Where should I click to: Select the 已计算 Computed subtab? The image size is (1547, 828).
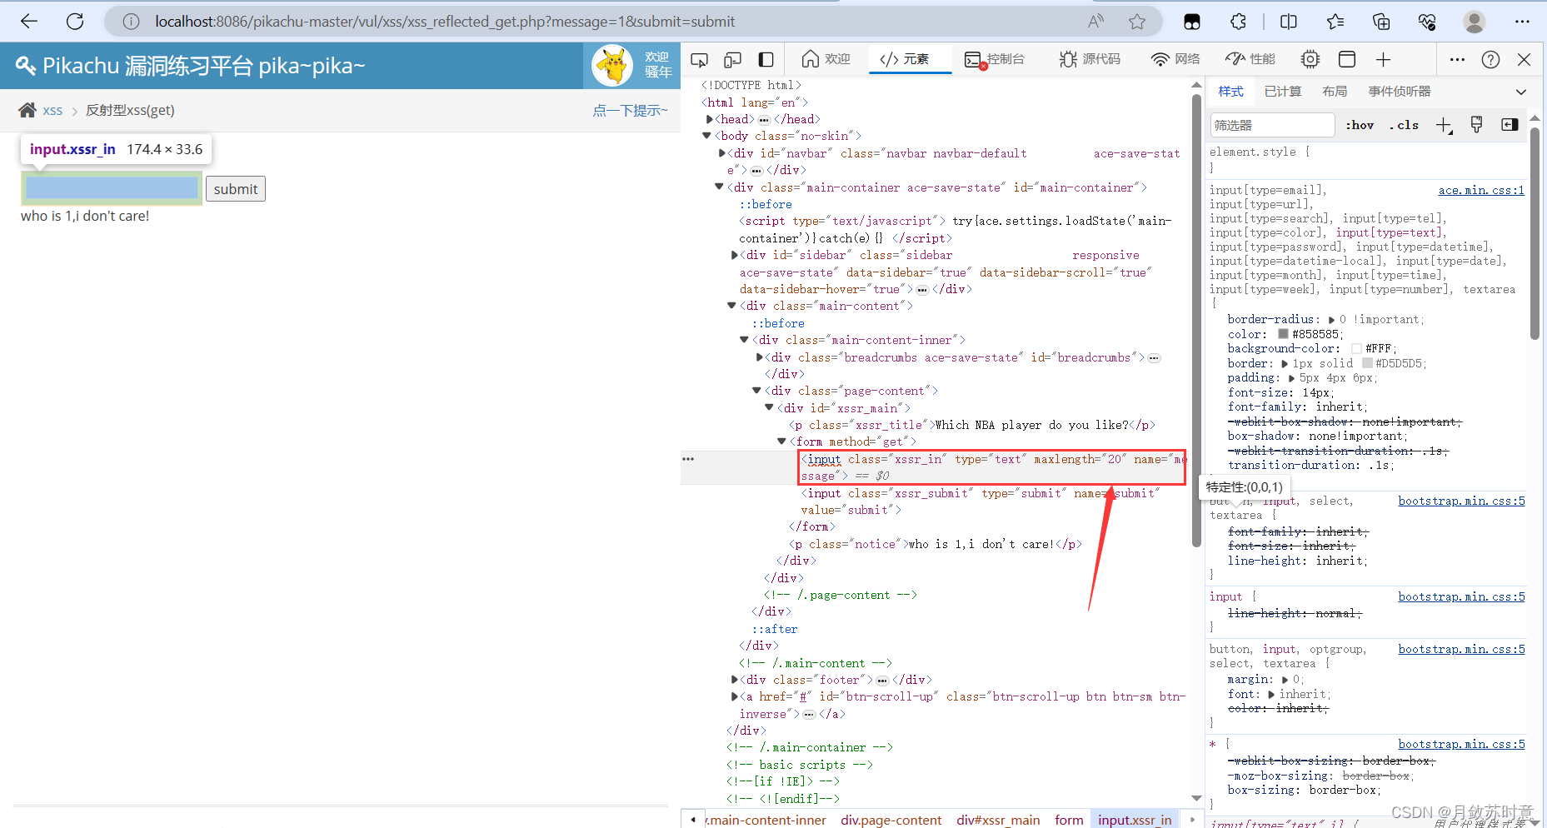[1283, 92]
